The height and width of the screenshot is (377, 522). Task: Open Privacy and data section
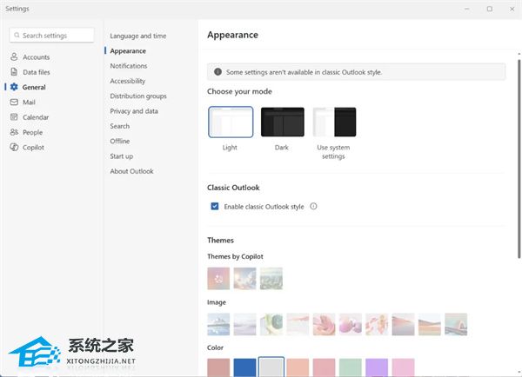pos(134,111)
